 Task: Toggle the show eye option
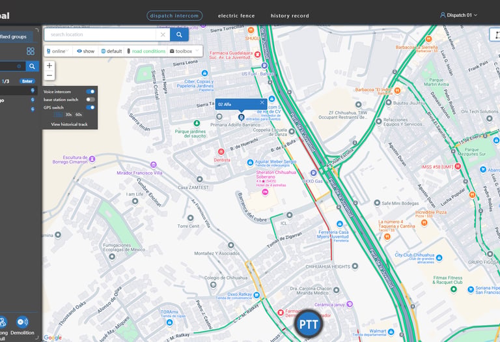pos(86,51)
